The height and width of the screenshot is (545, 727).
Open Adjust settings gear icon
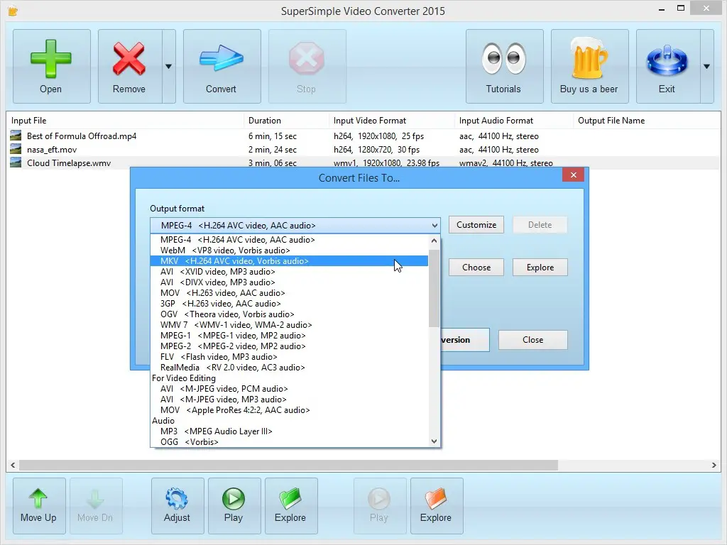[x=177, y=506]
